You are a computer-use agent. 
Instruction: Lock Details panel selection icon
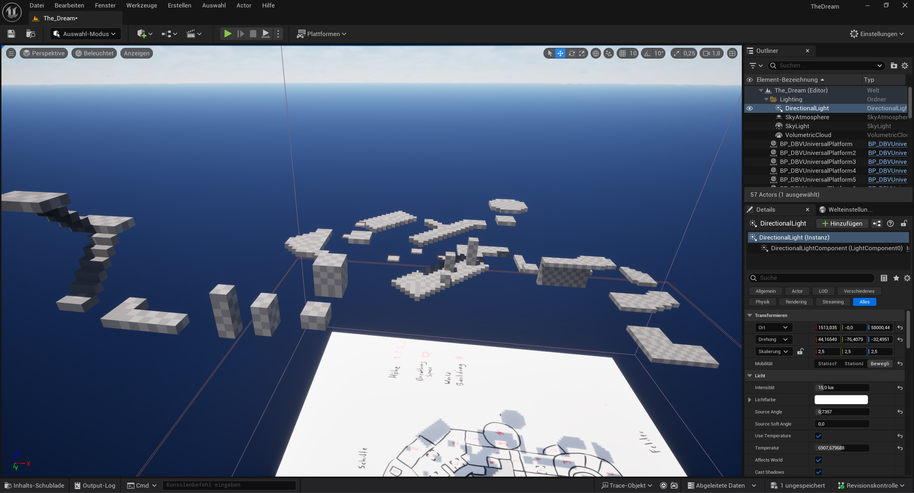[904, 223]
